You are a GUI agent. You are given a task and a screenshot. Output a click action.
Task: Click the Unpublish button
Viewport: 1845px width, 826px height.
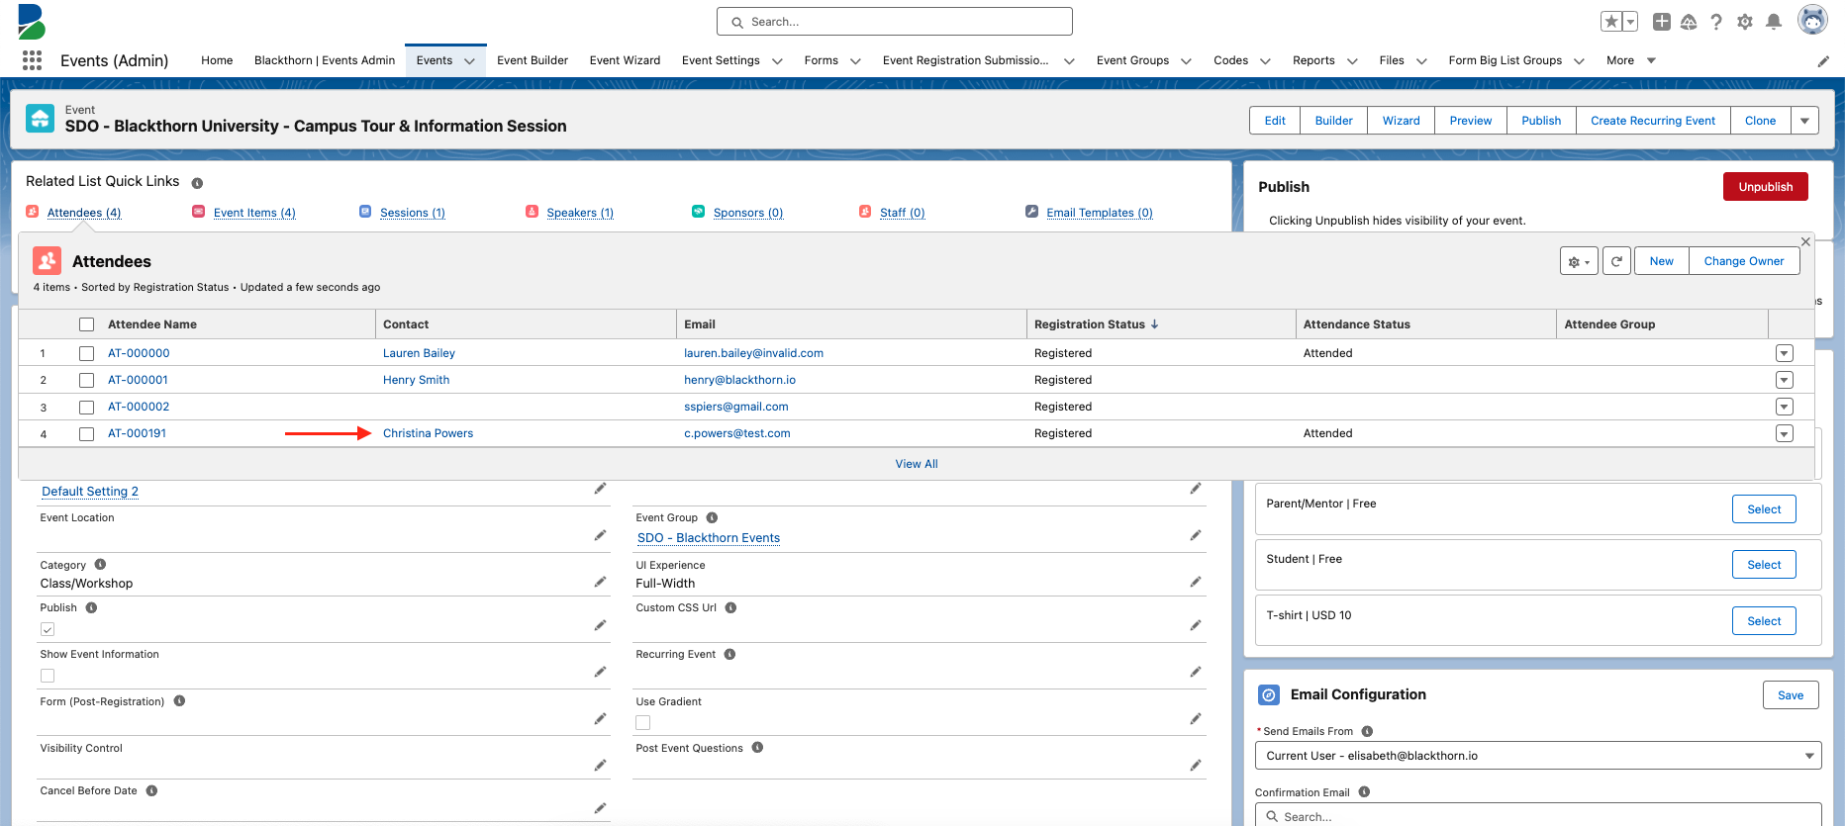coord(1765,187)
